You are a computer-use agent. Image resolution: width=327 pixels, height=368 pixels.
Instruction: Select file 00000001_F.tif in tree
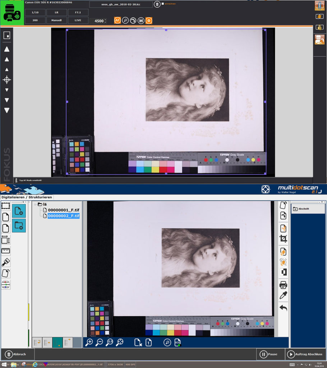[64, 210]
